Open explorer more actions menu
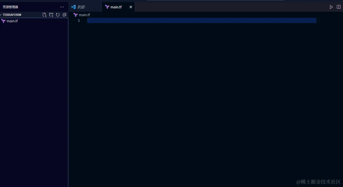343x187 pixels. pos(62,7)
